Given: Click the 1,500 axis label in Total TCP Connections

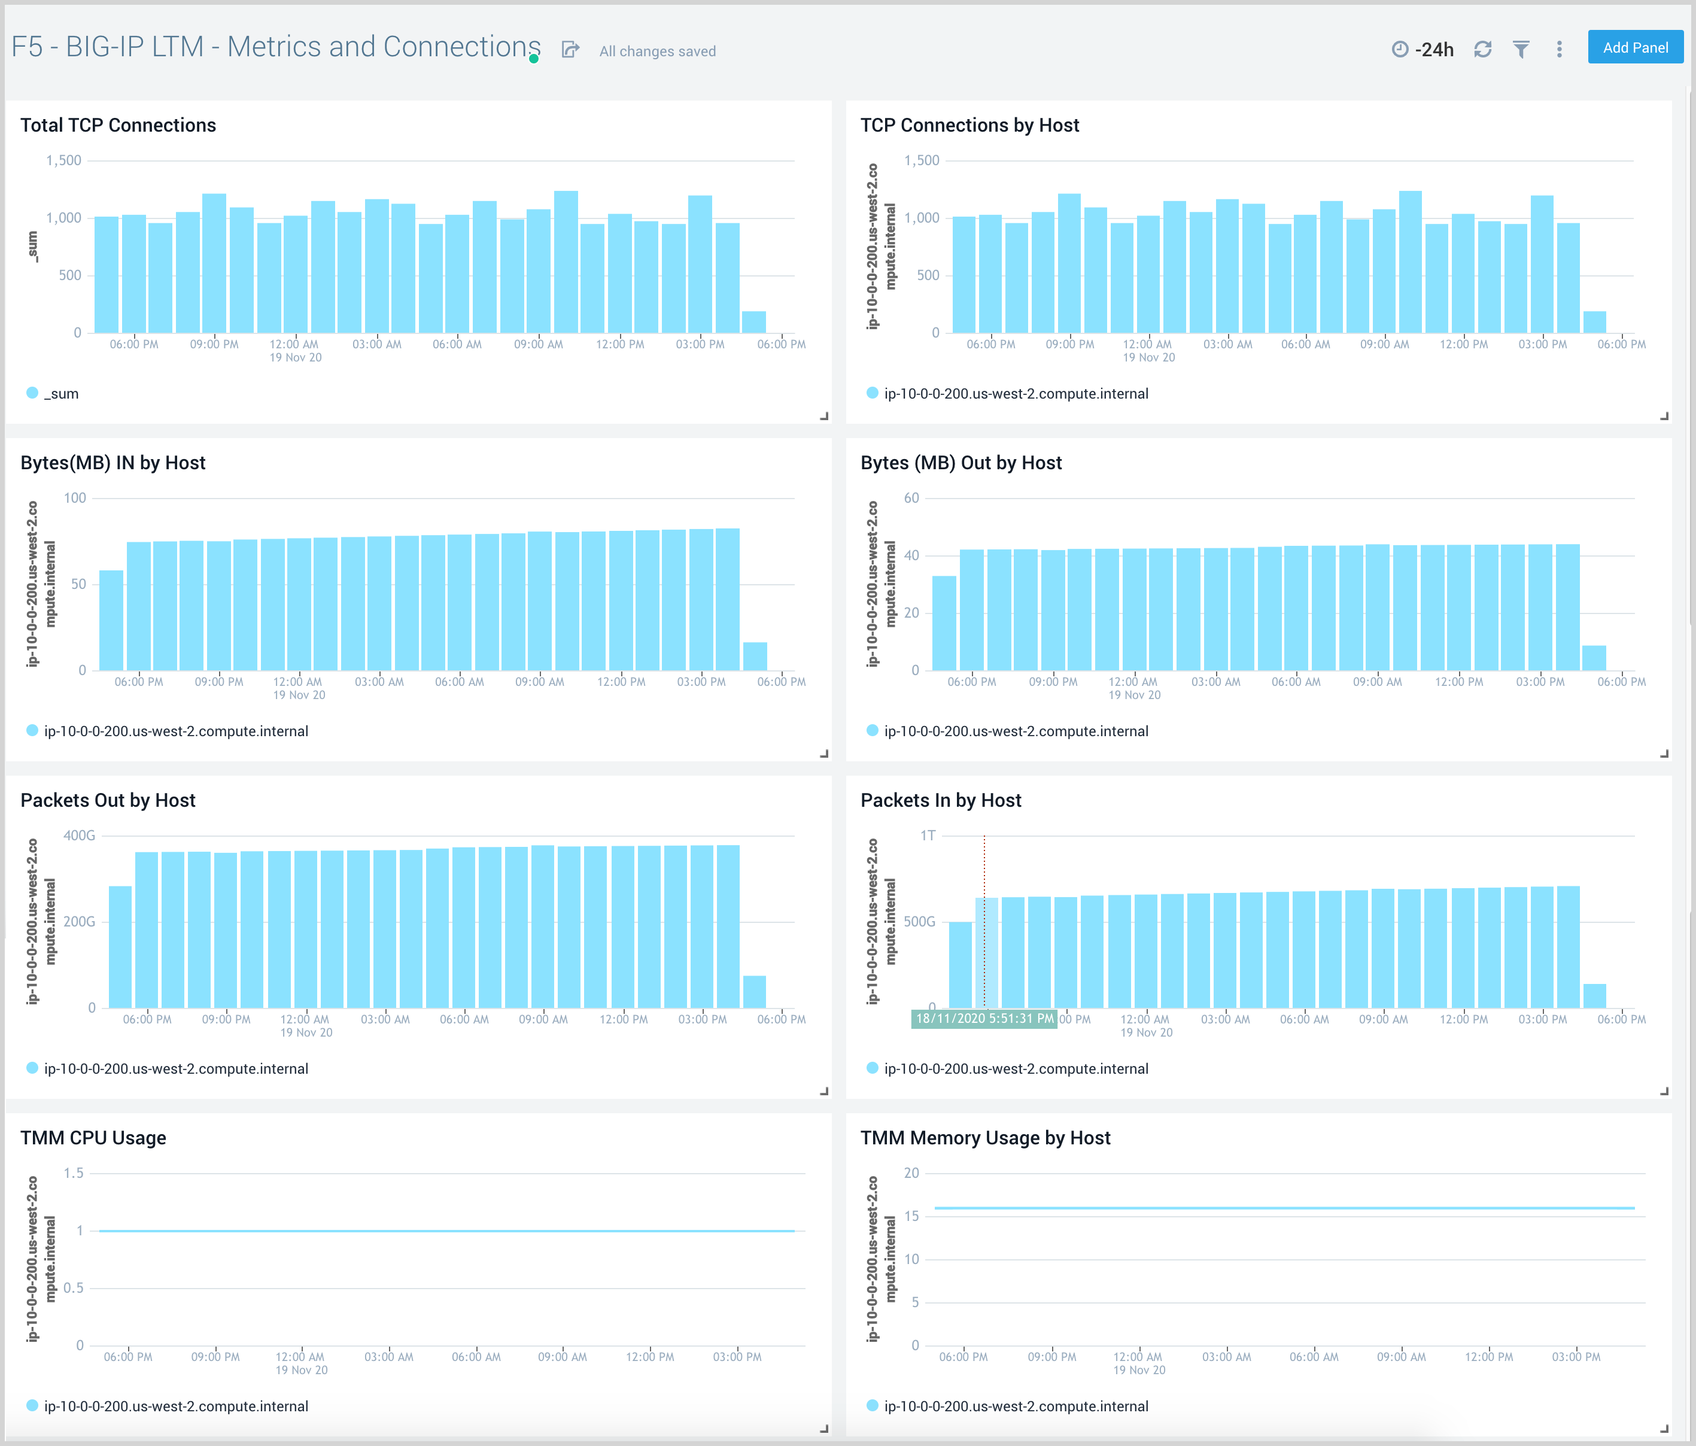Looking at the screenshot, I should 64,160.
